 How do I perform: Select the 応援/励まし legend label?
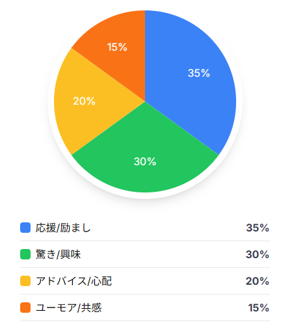(63, 228)
